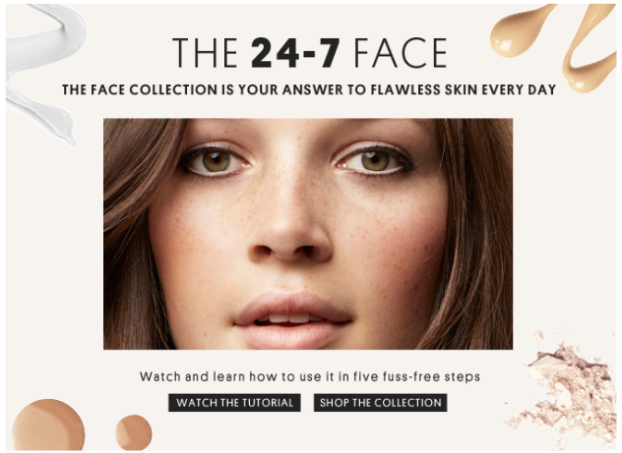622x453 pixels.
Task: Click the words Watch and learn in the caption
Action: pos(192,376)
